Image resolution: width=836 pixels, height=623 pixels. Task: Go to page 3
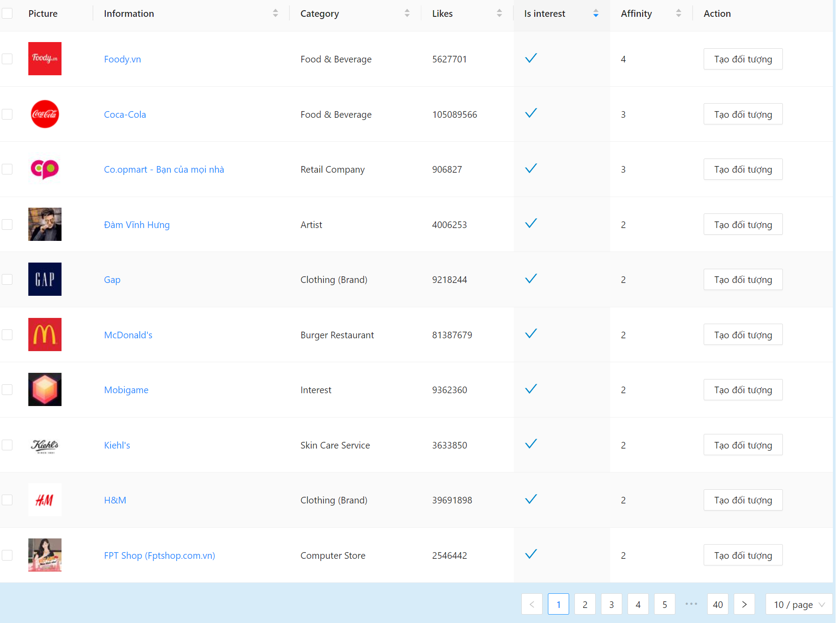[612, 604]
